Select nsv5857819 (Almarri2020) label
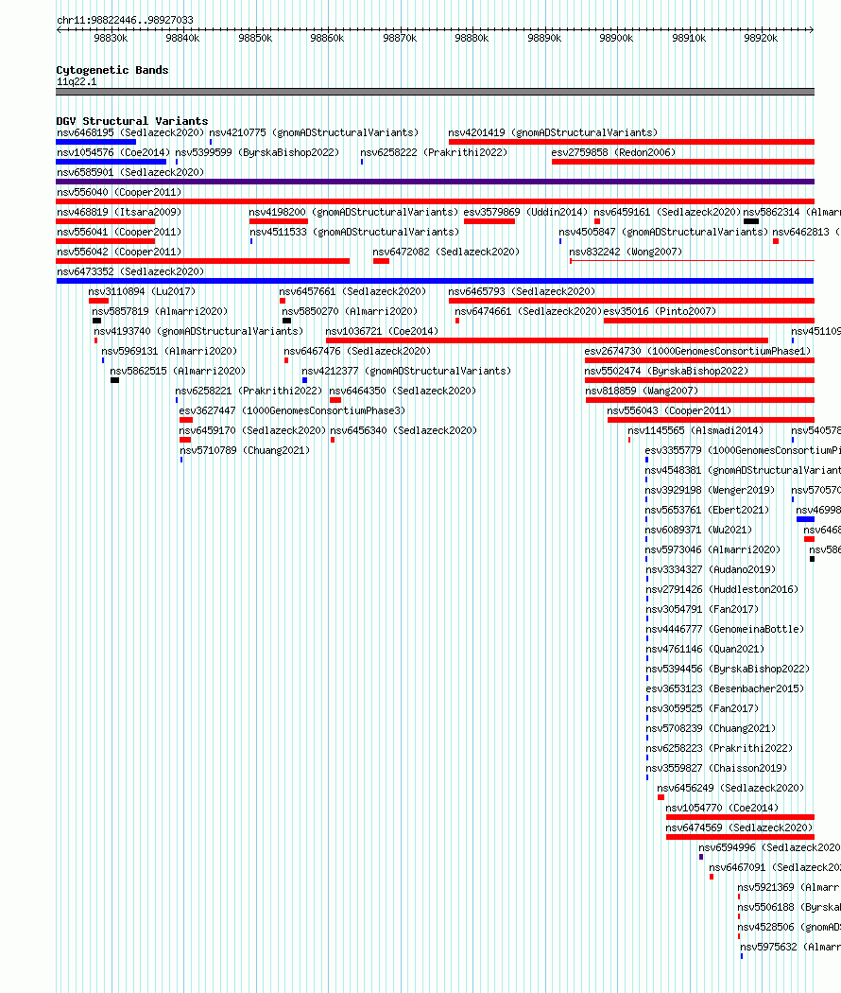 click(x=160, y=311)
